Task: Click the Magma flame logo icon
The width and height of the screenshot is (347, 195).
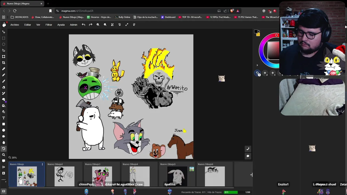Action: click(x=4, y=25)
